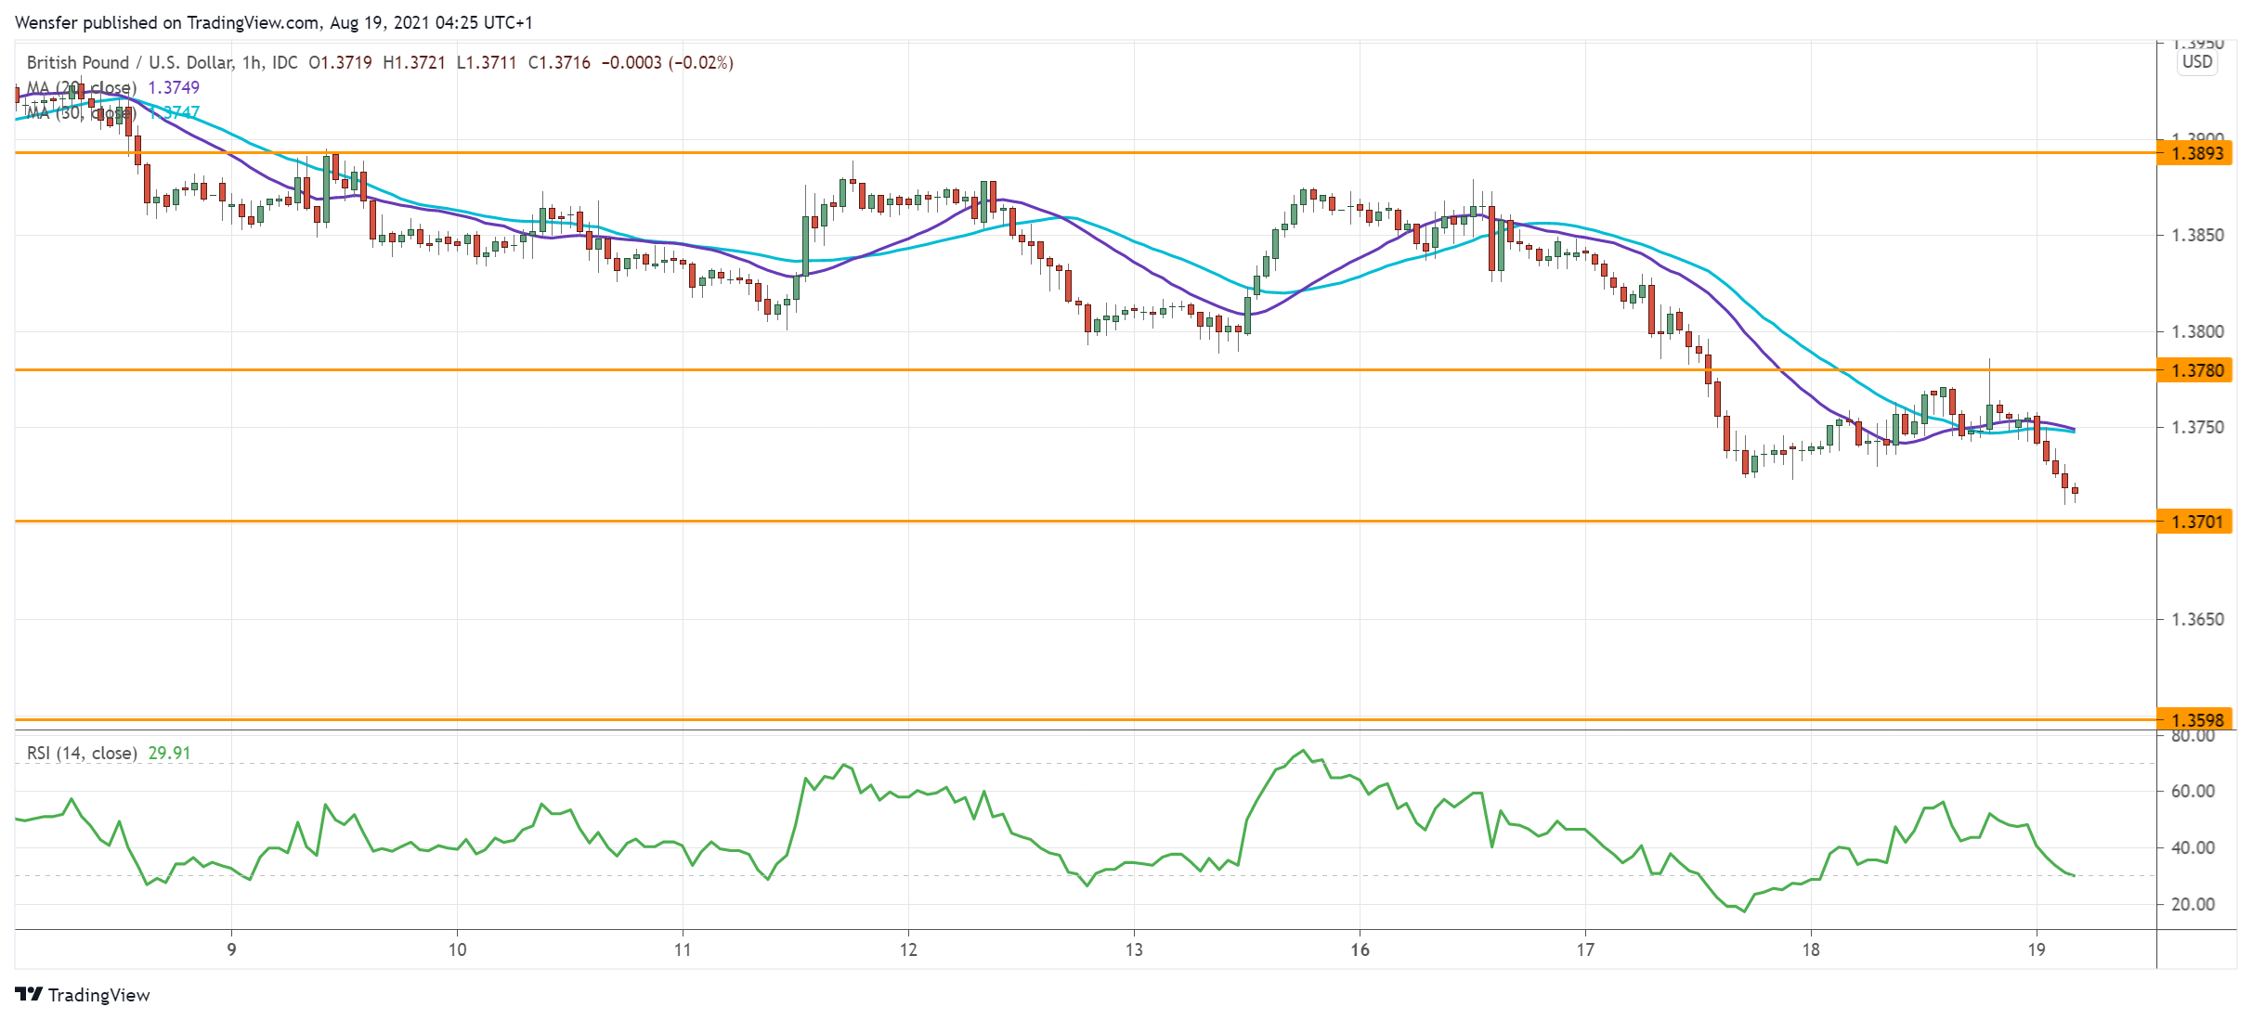This screenshot has width=2252, height=1020.
Task: Click the orange 1.3893 price label
Action: [2197, 153]
